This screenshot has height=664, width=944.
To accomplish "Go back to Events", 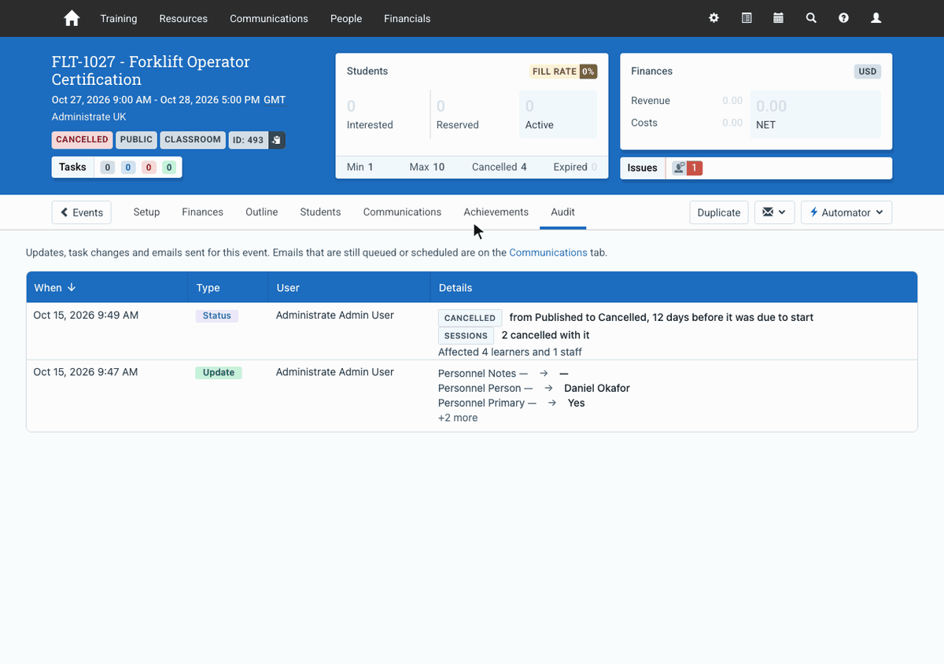I will (82, 212).
